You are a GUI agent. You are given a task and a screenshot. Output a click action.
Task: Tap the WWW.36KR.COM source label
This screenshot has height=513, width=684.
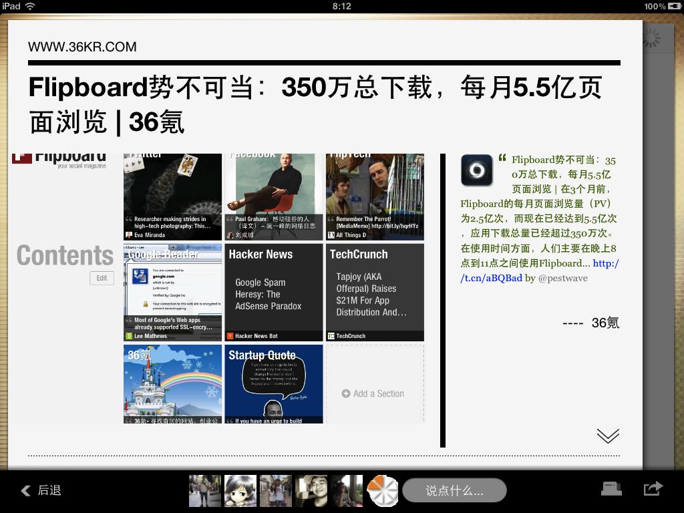point(82,47)
